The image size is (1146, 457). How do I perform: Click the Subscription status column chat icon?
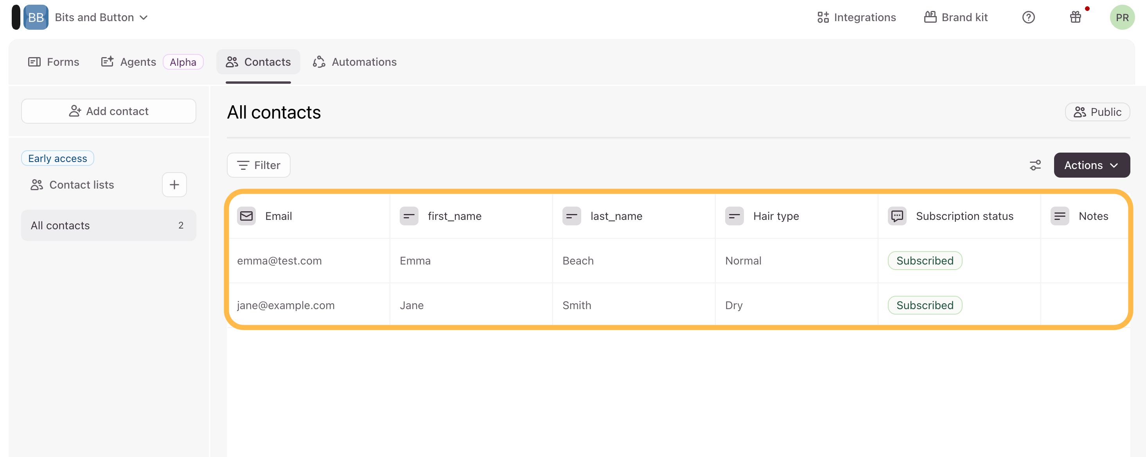(897, 216)
